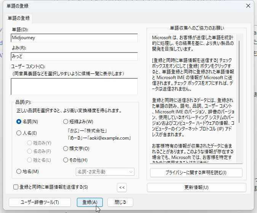Click the 閉じる button
The width and height of the screenshot is (257, 213).
coord(120,202)
